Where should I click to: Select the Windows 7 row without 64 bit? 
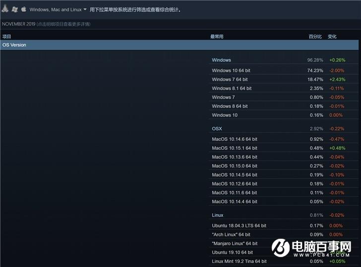(x=284, y=98)
